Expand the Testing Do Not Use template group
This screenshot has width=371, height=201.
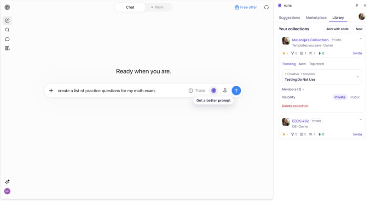click(x=358, y=77)
